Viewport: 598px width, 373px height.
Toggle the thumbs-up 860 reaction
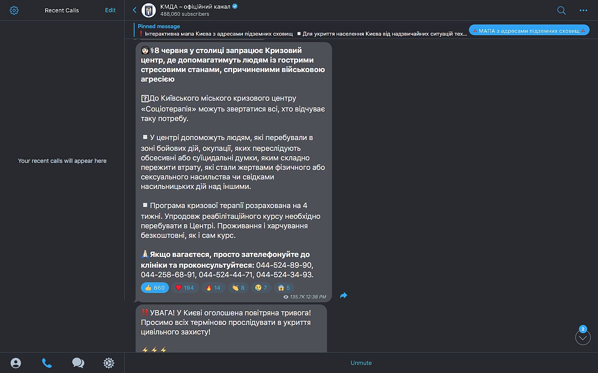click(155, 288)
